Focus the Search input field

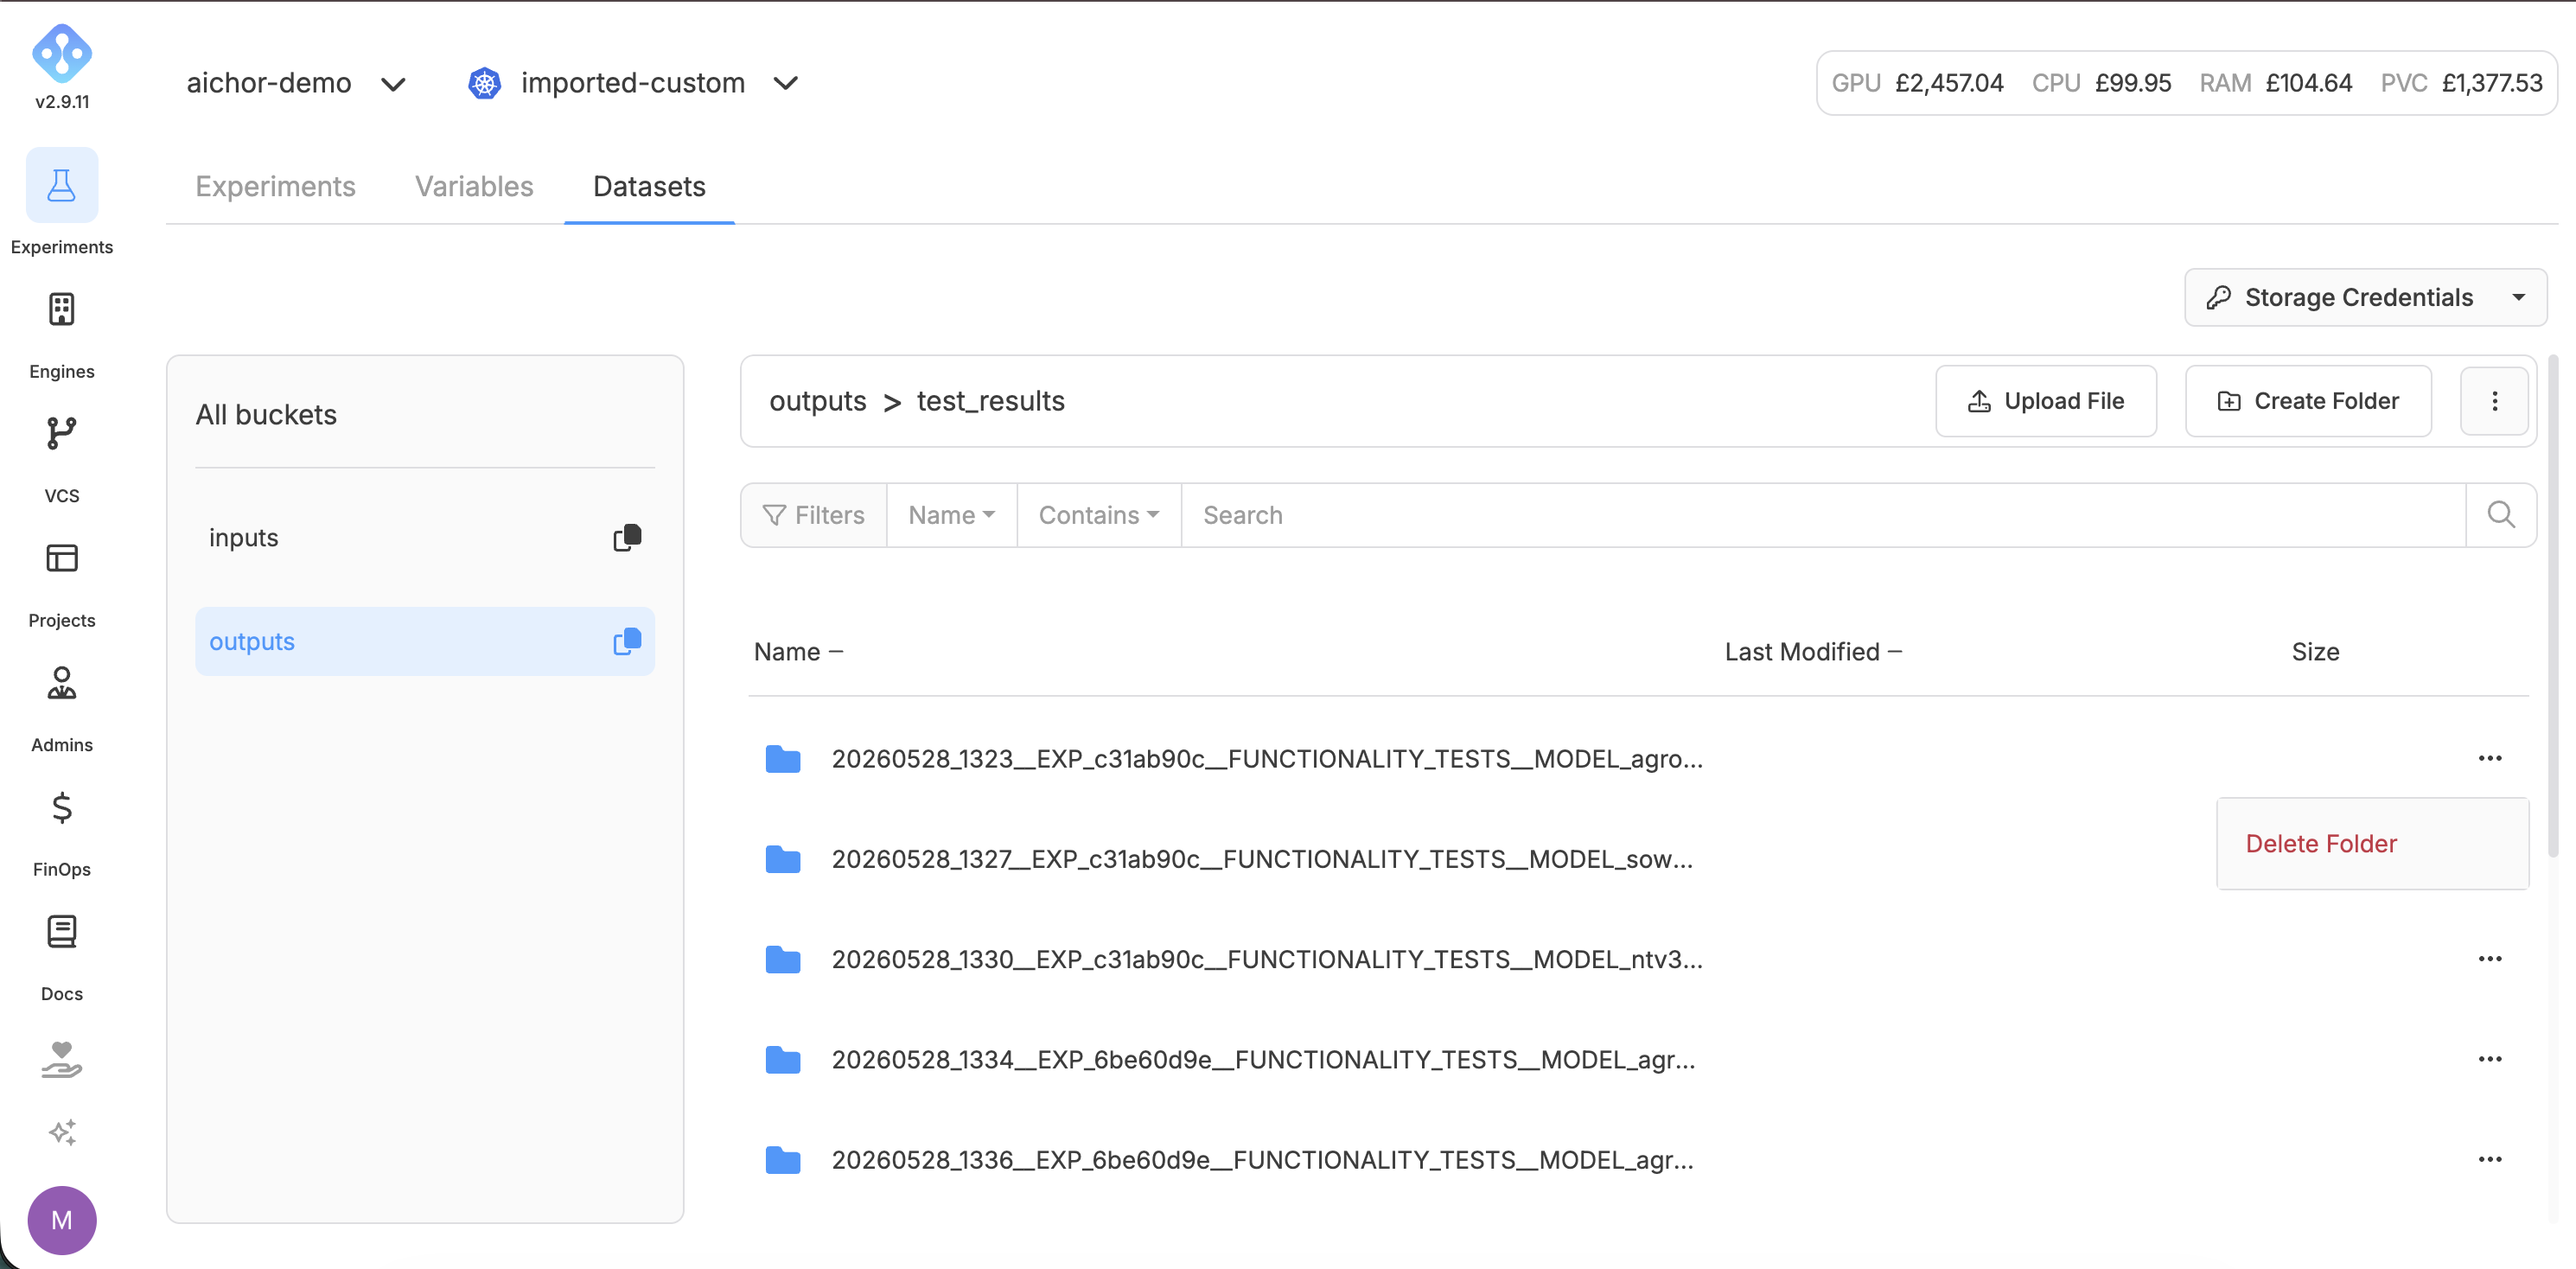pyautogui.click(x=1822, y=515)
